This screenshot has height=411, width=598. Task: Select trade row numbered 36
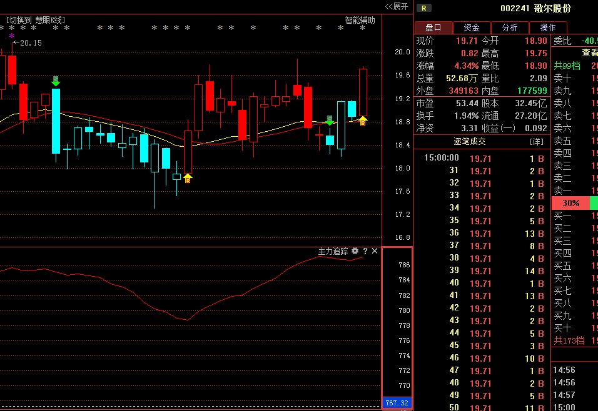coord(482,233)
